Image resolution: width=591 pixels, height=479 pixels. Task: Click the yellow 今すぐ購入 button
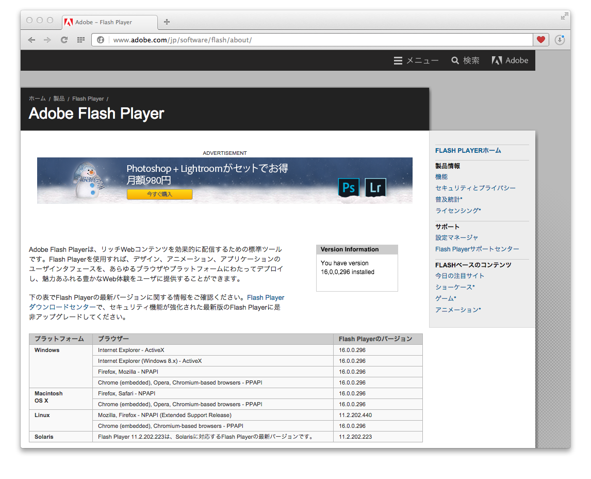pos(159,194)
